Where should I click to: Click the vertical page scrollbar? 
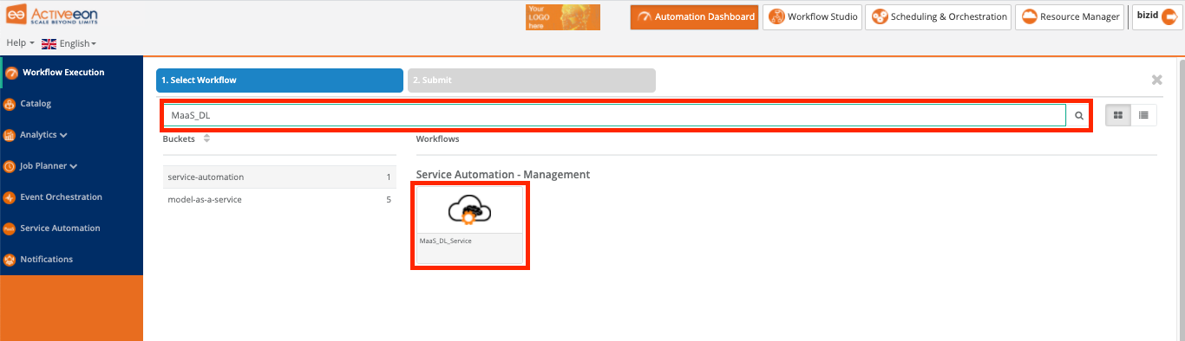(x=1181, y=199)
